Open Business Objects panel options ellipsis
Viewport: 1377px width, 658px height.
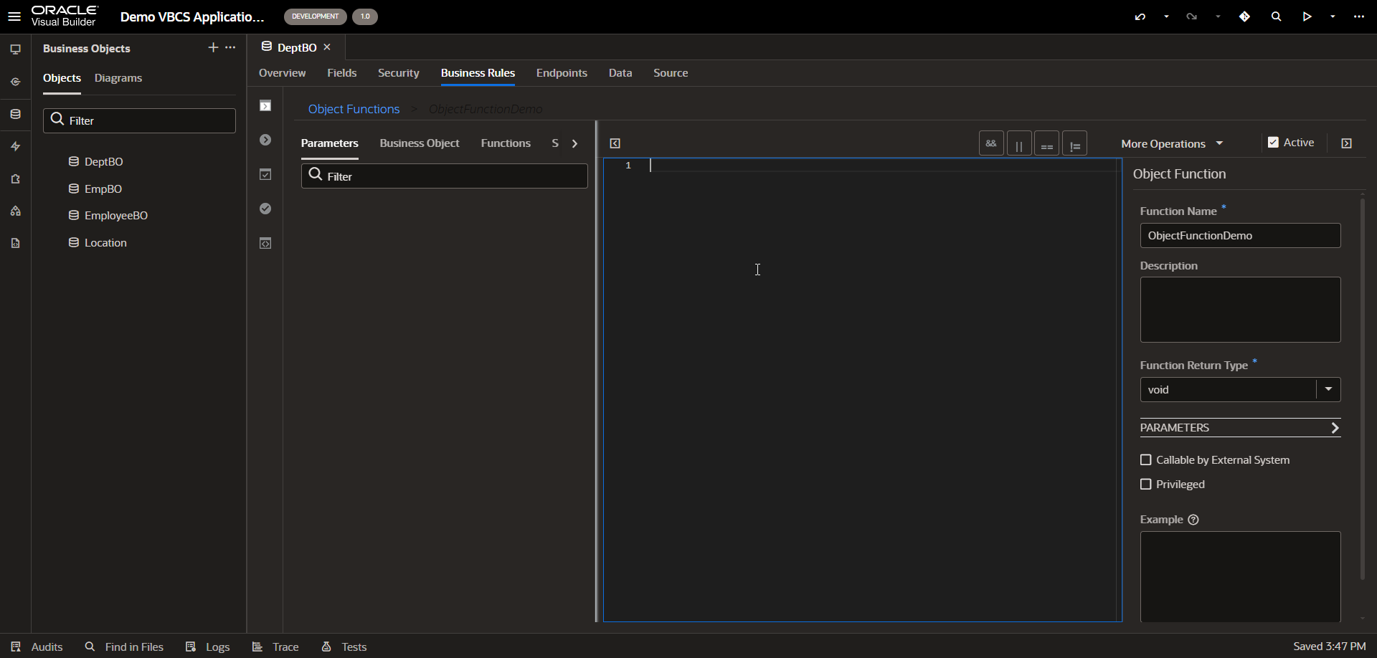click(x=230, y=47)
